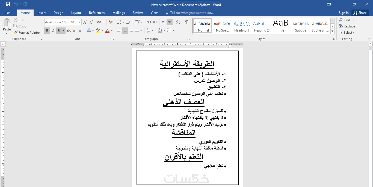This screenshot has height=187, width=373.
Task: Increase font size with grow font icon
Action: point(85,22)
